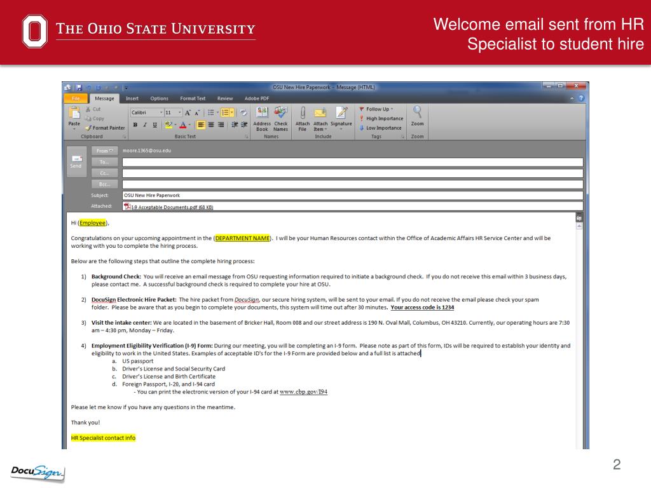Decrease the paragraph indent

pos(235,125)
